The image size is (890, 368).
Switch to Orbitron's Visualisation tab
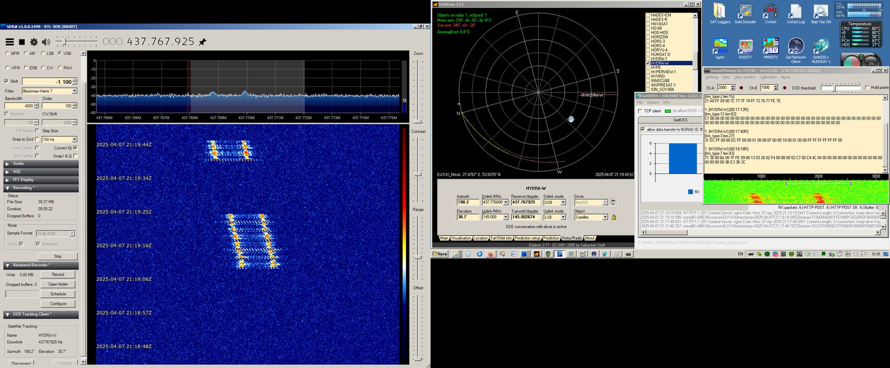point(461,238)
